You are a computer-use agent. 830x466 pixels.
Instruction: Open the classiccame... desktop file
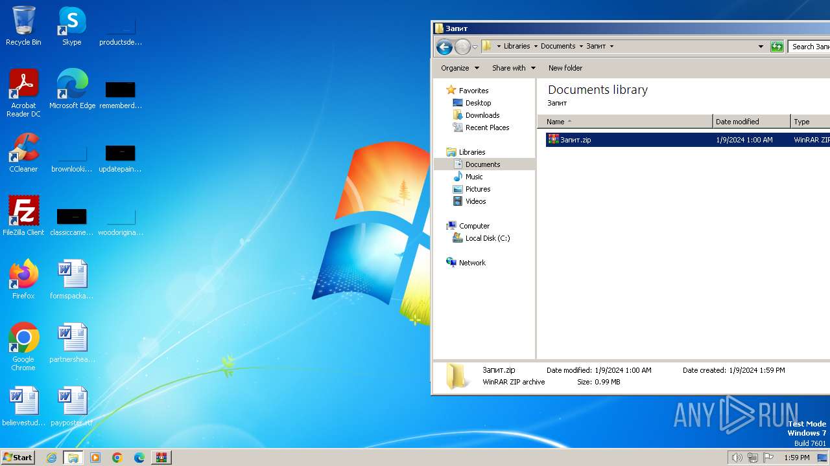click(72, 221)
